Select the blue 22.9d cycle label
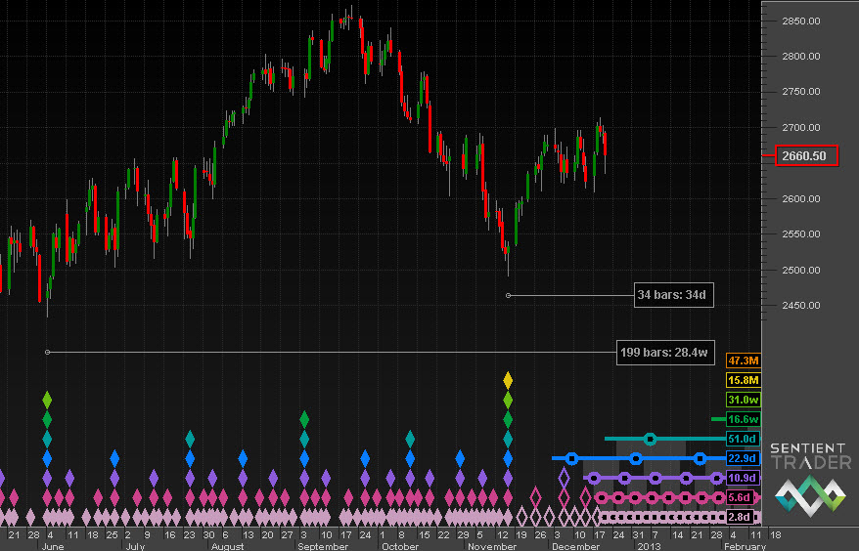 pyautogui.click(x=740, y=458)
